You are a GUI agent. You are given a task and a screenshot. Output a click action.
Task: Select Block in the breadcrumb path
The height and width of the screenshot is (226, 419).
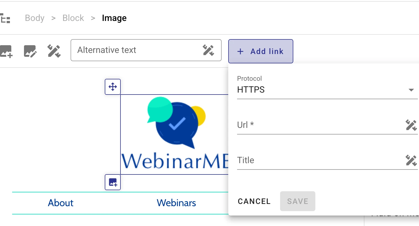73,18
